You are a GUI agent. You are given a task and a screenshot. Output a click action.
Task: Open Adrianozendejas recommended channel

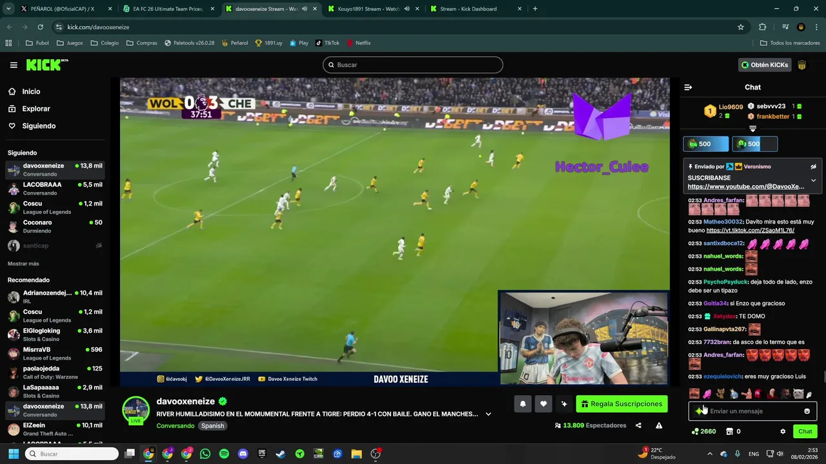pos(55,296)
